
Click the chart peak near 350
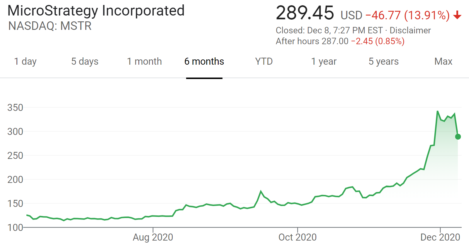(x=437, y=111)
